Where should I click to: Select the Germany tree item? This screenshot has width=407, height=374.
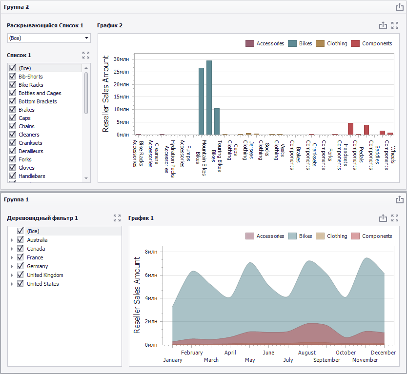pyautogui.click(x=38, y=266)
